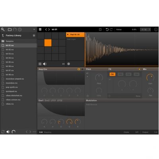This screenshot has height=159, width=159.
Task: Toggle the square view icon in top bar
Action: (100, 29)
